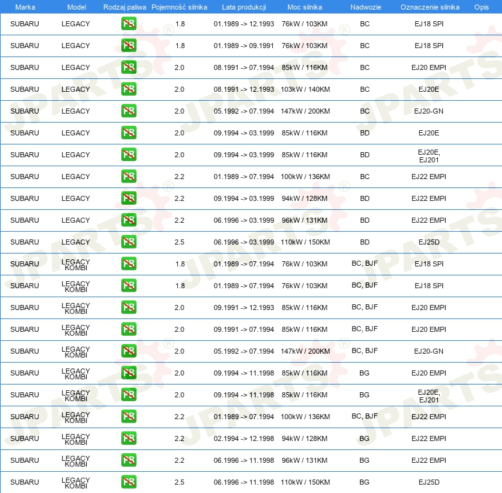502x493 pixels.
Task: Click fuel icon in Legacy Kombi EJ20-GN row
Action: [x=128, y=351]
